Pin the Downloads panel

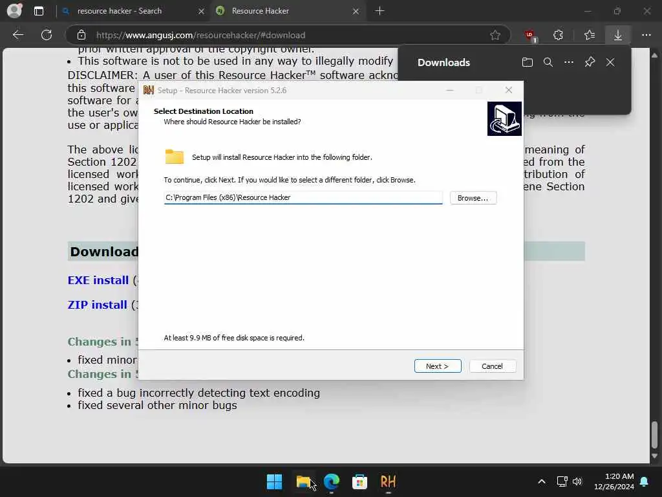pyautogui.click(x=590, y=63)
